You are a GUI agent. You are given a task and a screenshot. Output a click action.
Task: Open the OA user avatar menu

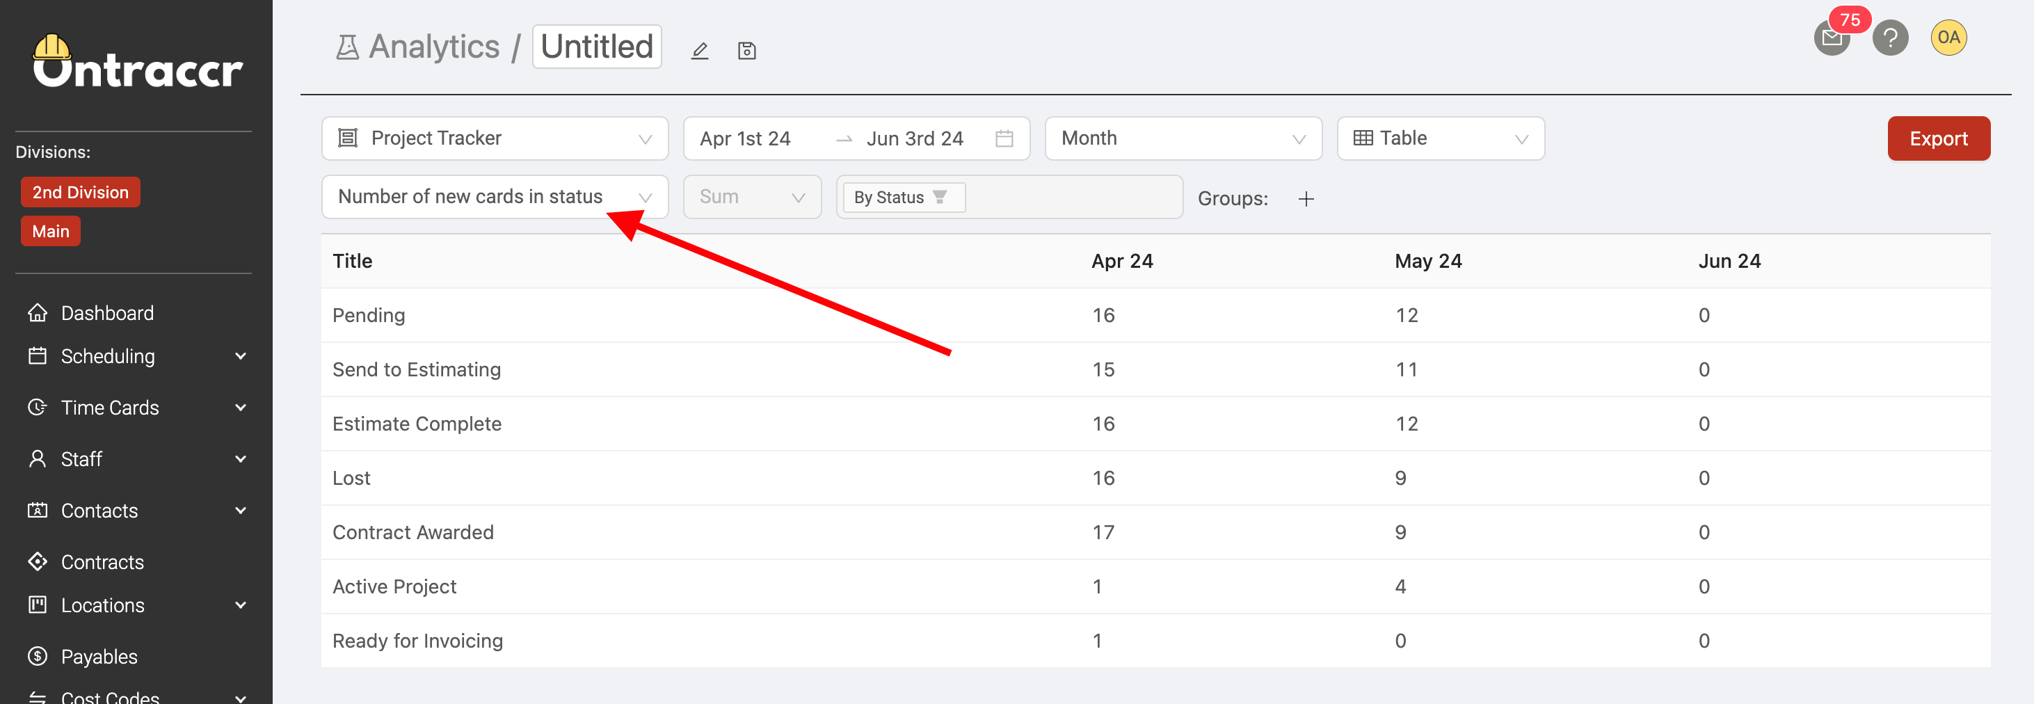[x=1948, y=38]
